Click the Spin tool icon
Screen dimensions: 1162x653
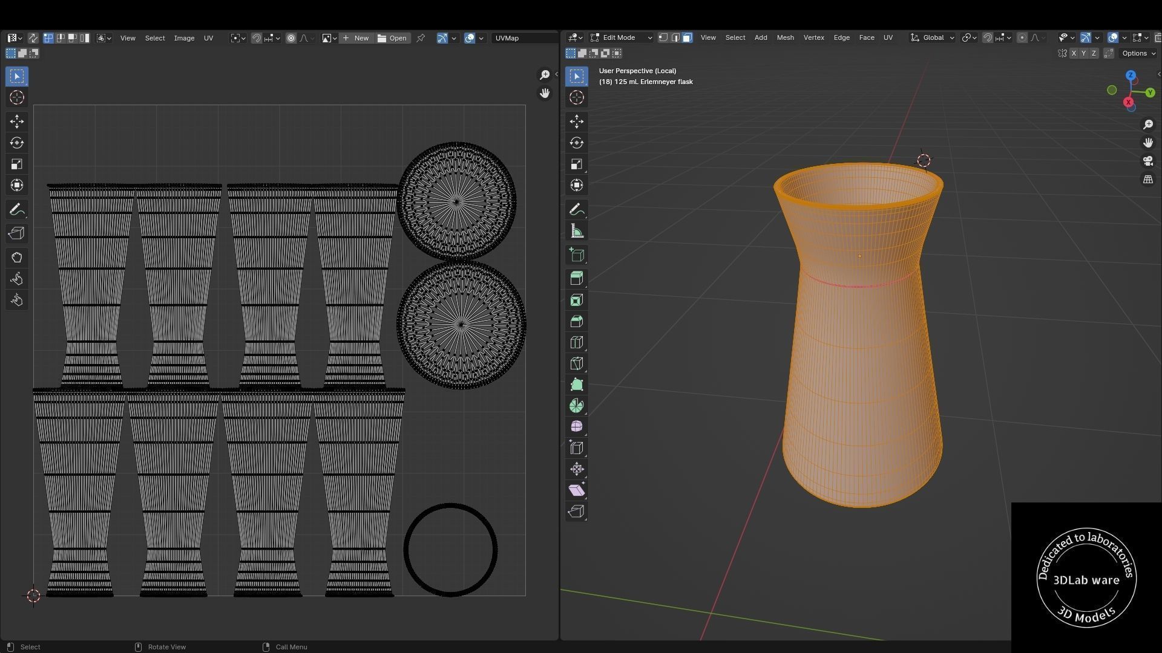[577, 406]
